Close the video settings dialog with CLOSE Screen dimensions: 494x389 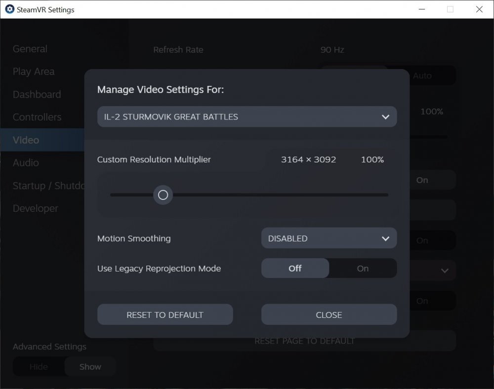click(329, 314)
